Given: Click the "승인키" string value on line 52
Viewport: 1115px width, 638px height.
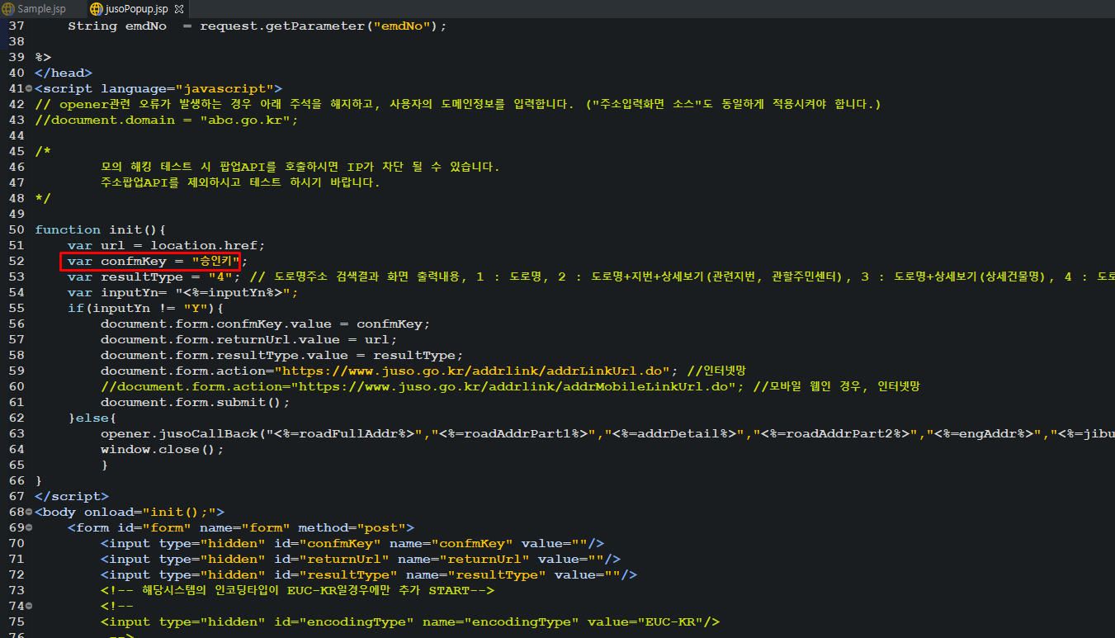Looking at the screenshot, I should [215, 261].
